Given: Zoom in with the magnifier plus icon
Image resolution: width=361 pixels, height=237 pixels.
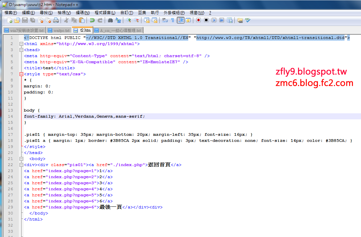Looking at the screenshot, I should (128, 20).
